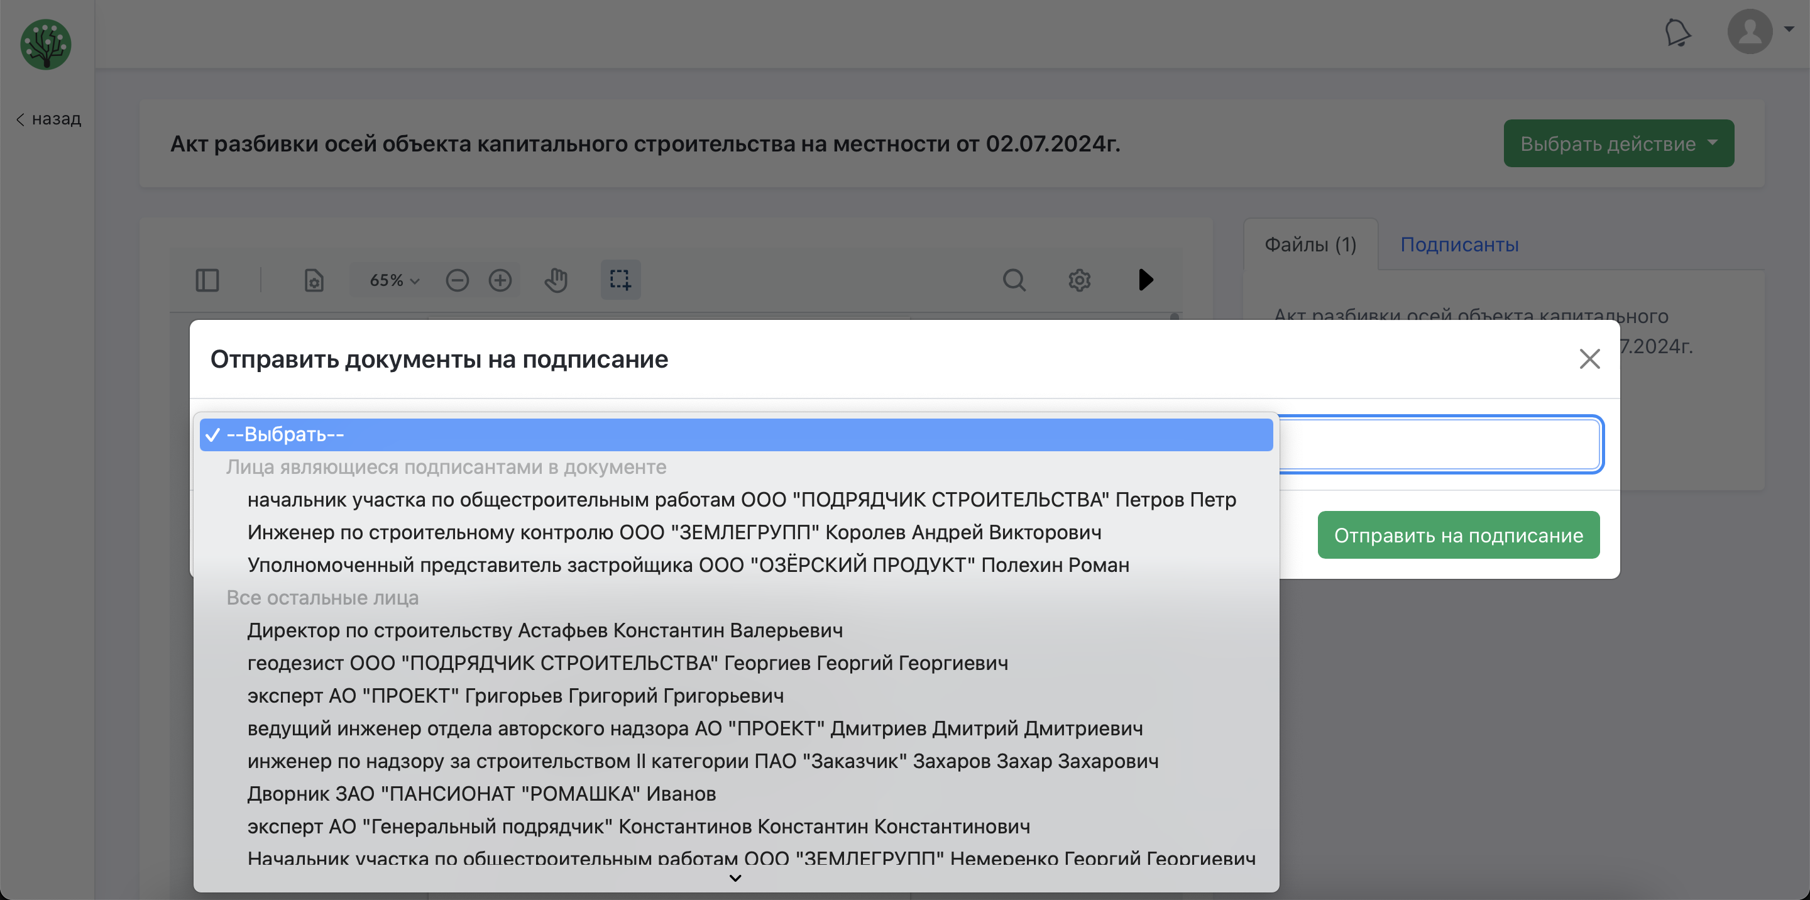Open the notifications bell

tap(1677, 32)
